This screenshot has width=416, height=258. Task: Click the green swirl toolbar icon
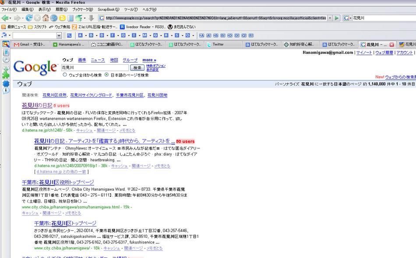(x=79, y=18)
